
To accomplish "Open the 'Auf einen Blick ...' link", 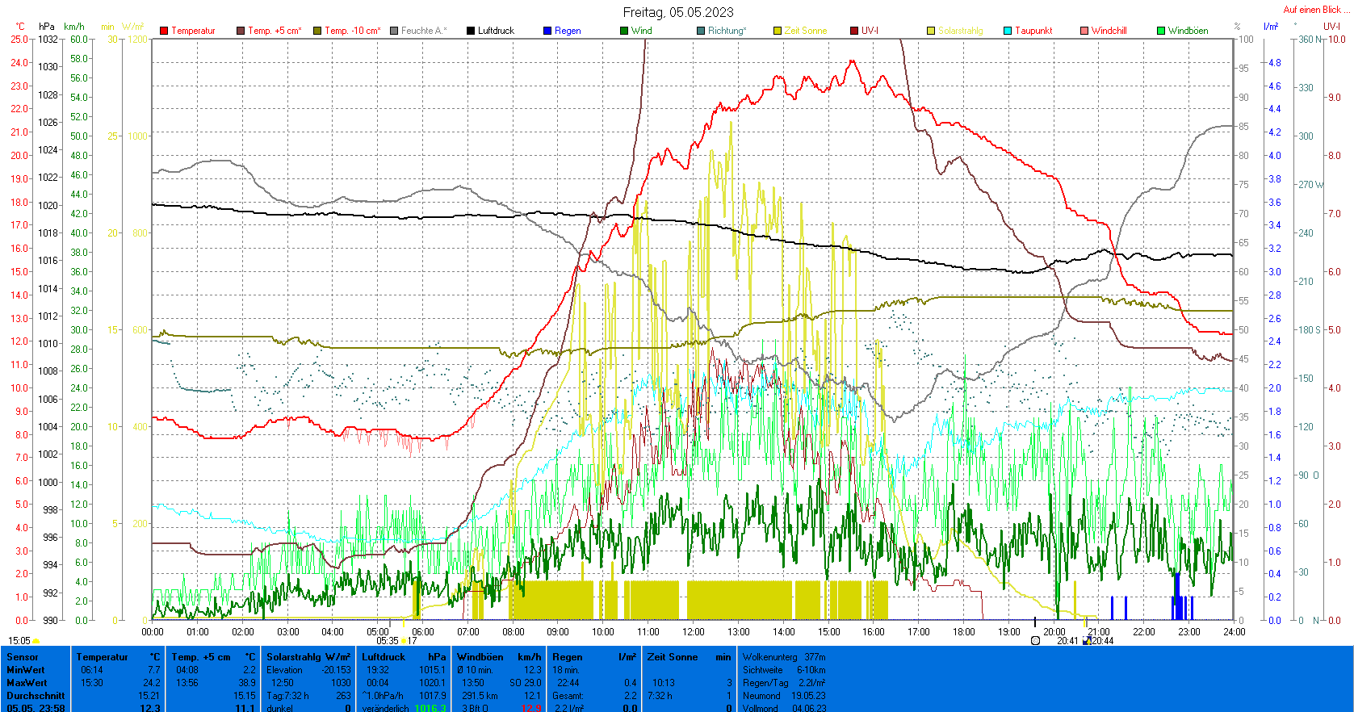I will pos(1316,10).
